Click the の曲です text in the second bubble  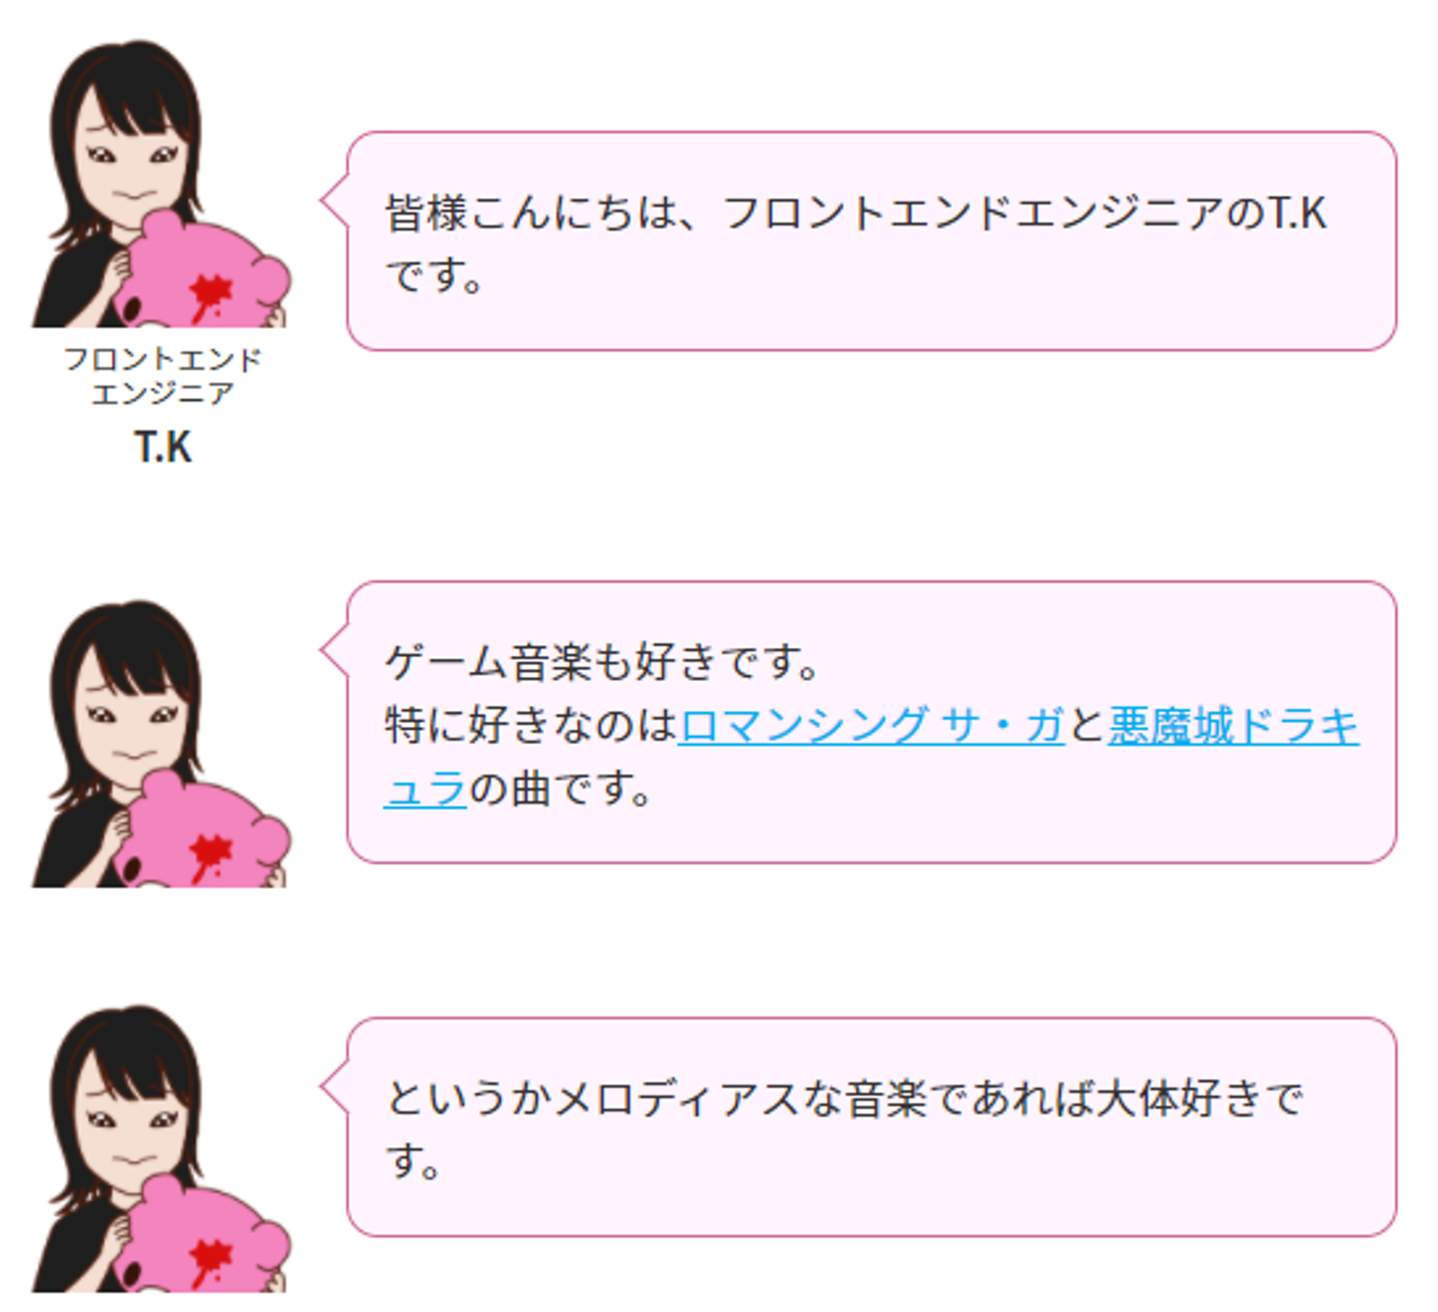coord(560,789)
